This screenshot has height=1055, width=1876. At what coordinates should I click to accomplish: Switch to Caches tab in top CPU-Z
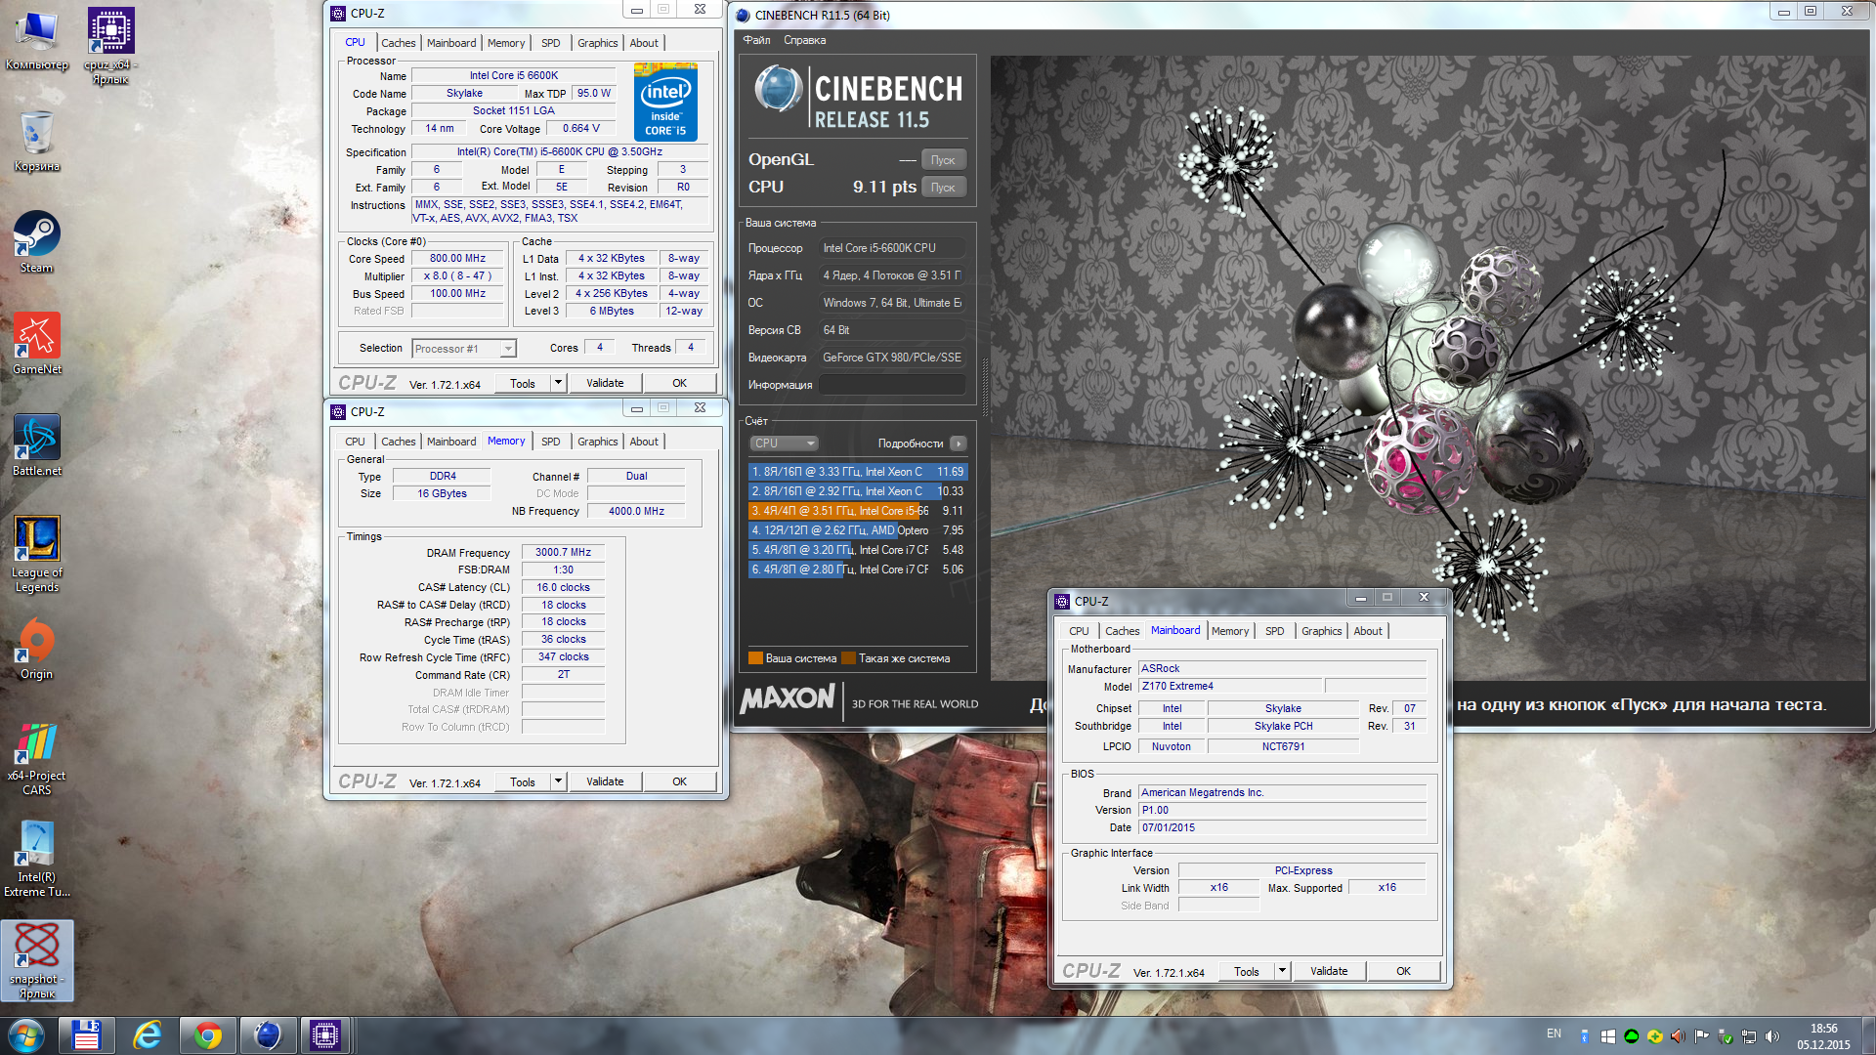point(398,43)
